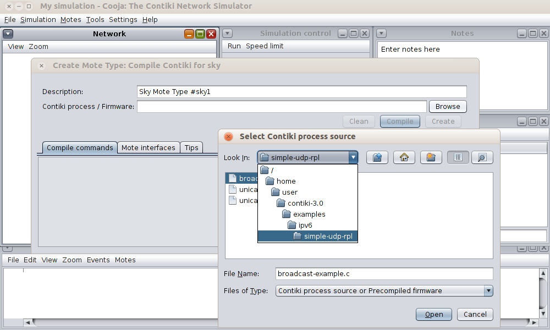The height and width of the screenshot is (330, 550).
Task: Click Open button in file chooser
Action: 434,314
